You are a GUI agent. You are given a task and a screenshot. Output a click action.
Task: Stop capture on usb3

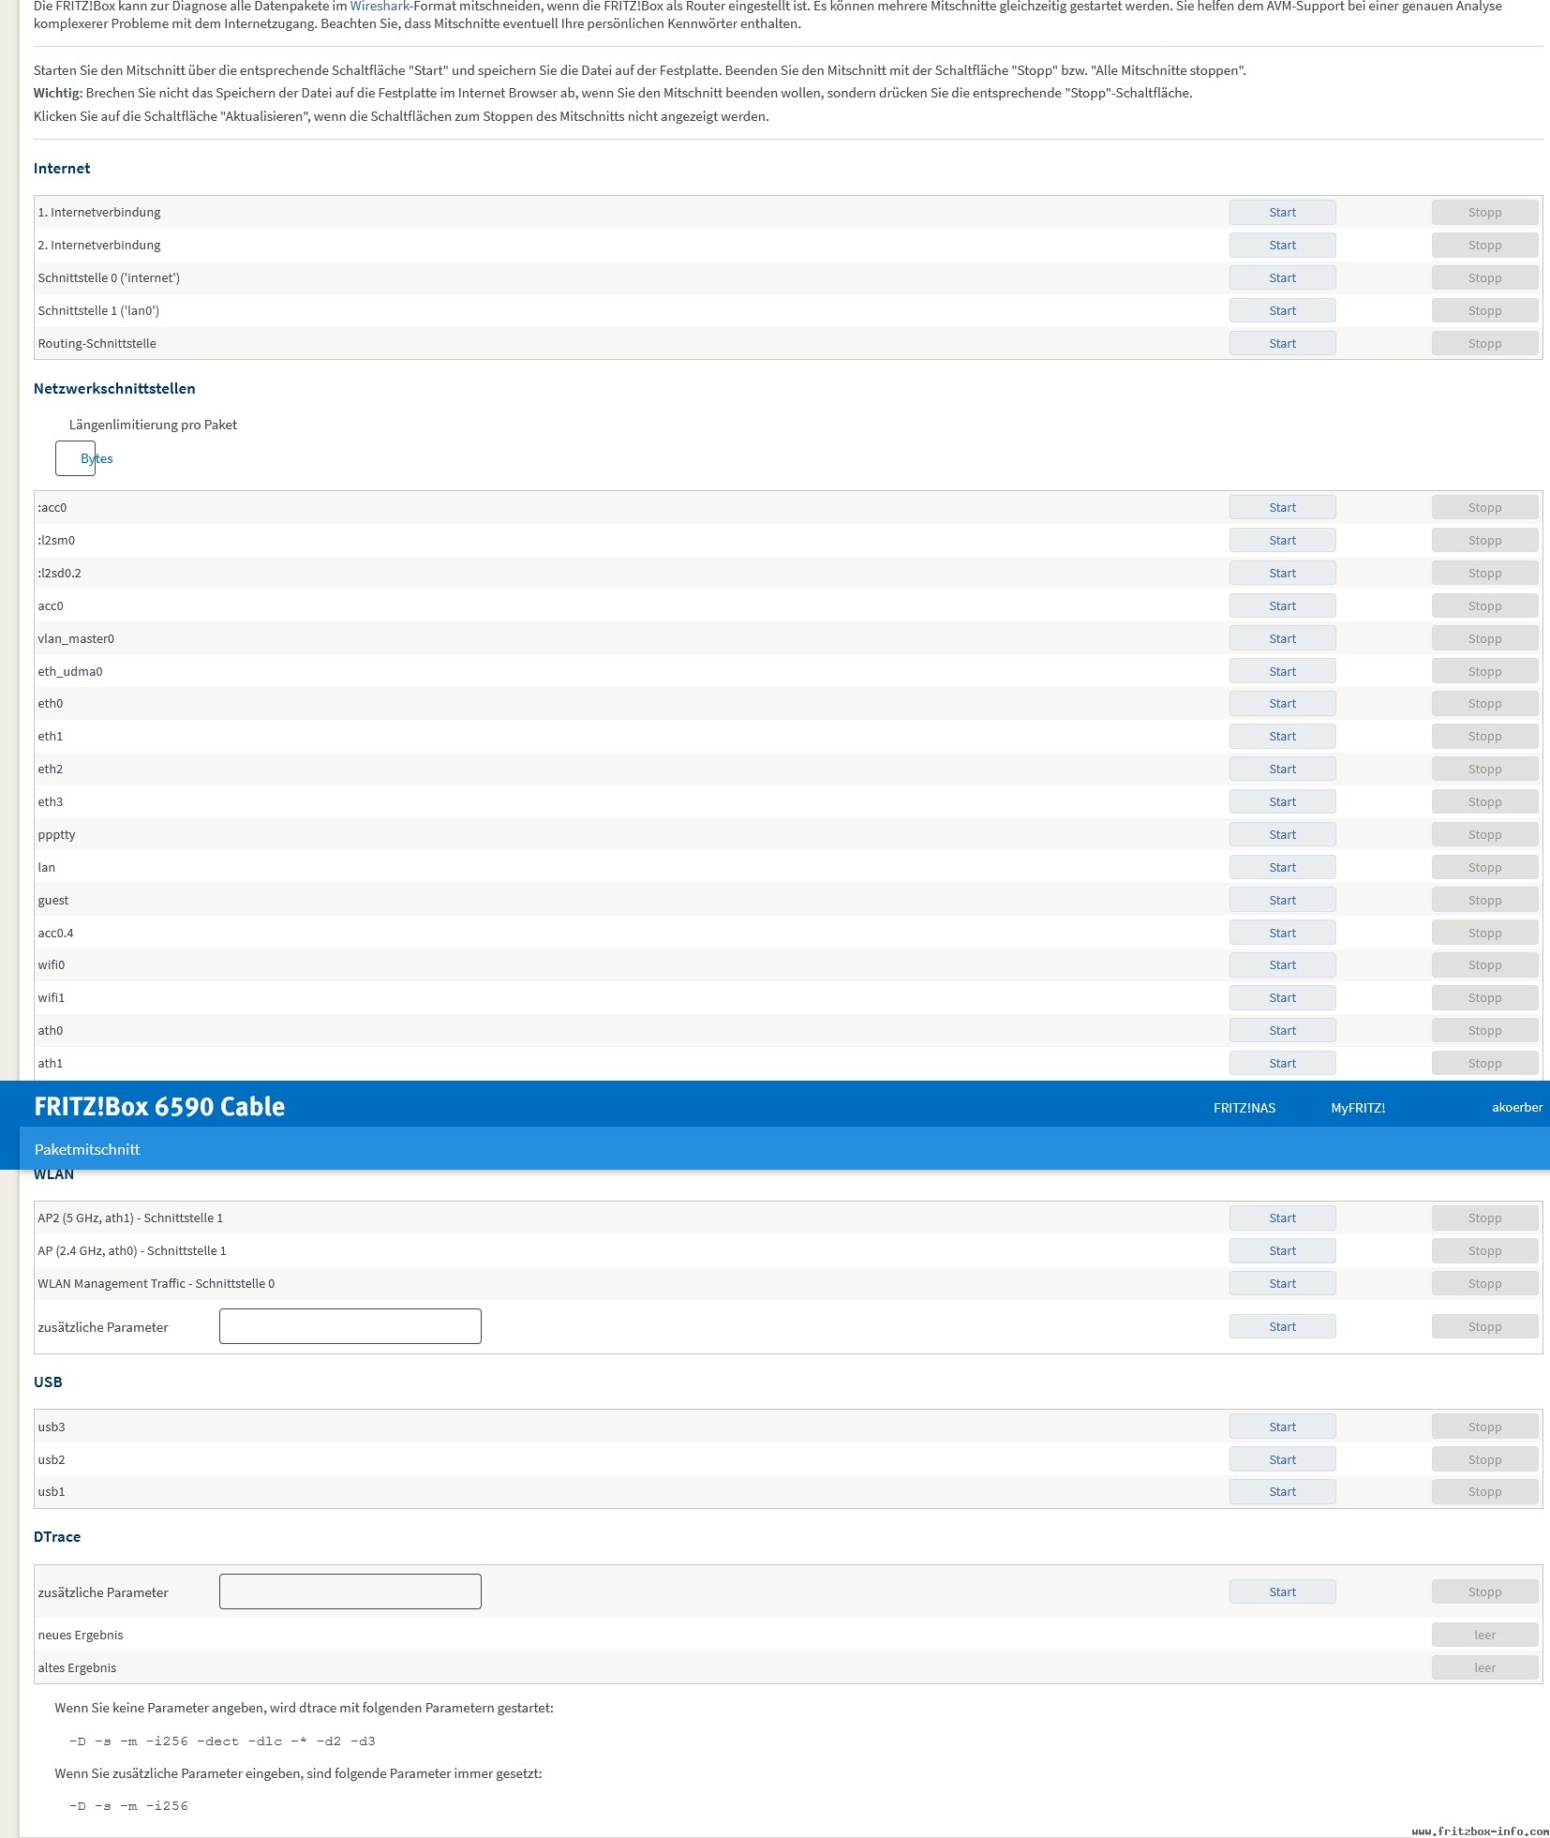1484,1427
